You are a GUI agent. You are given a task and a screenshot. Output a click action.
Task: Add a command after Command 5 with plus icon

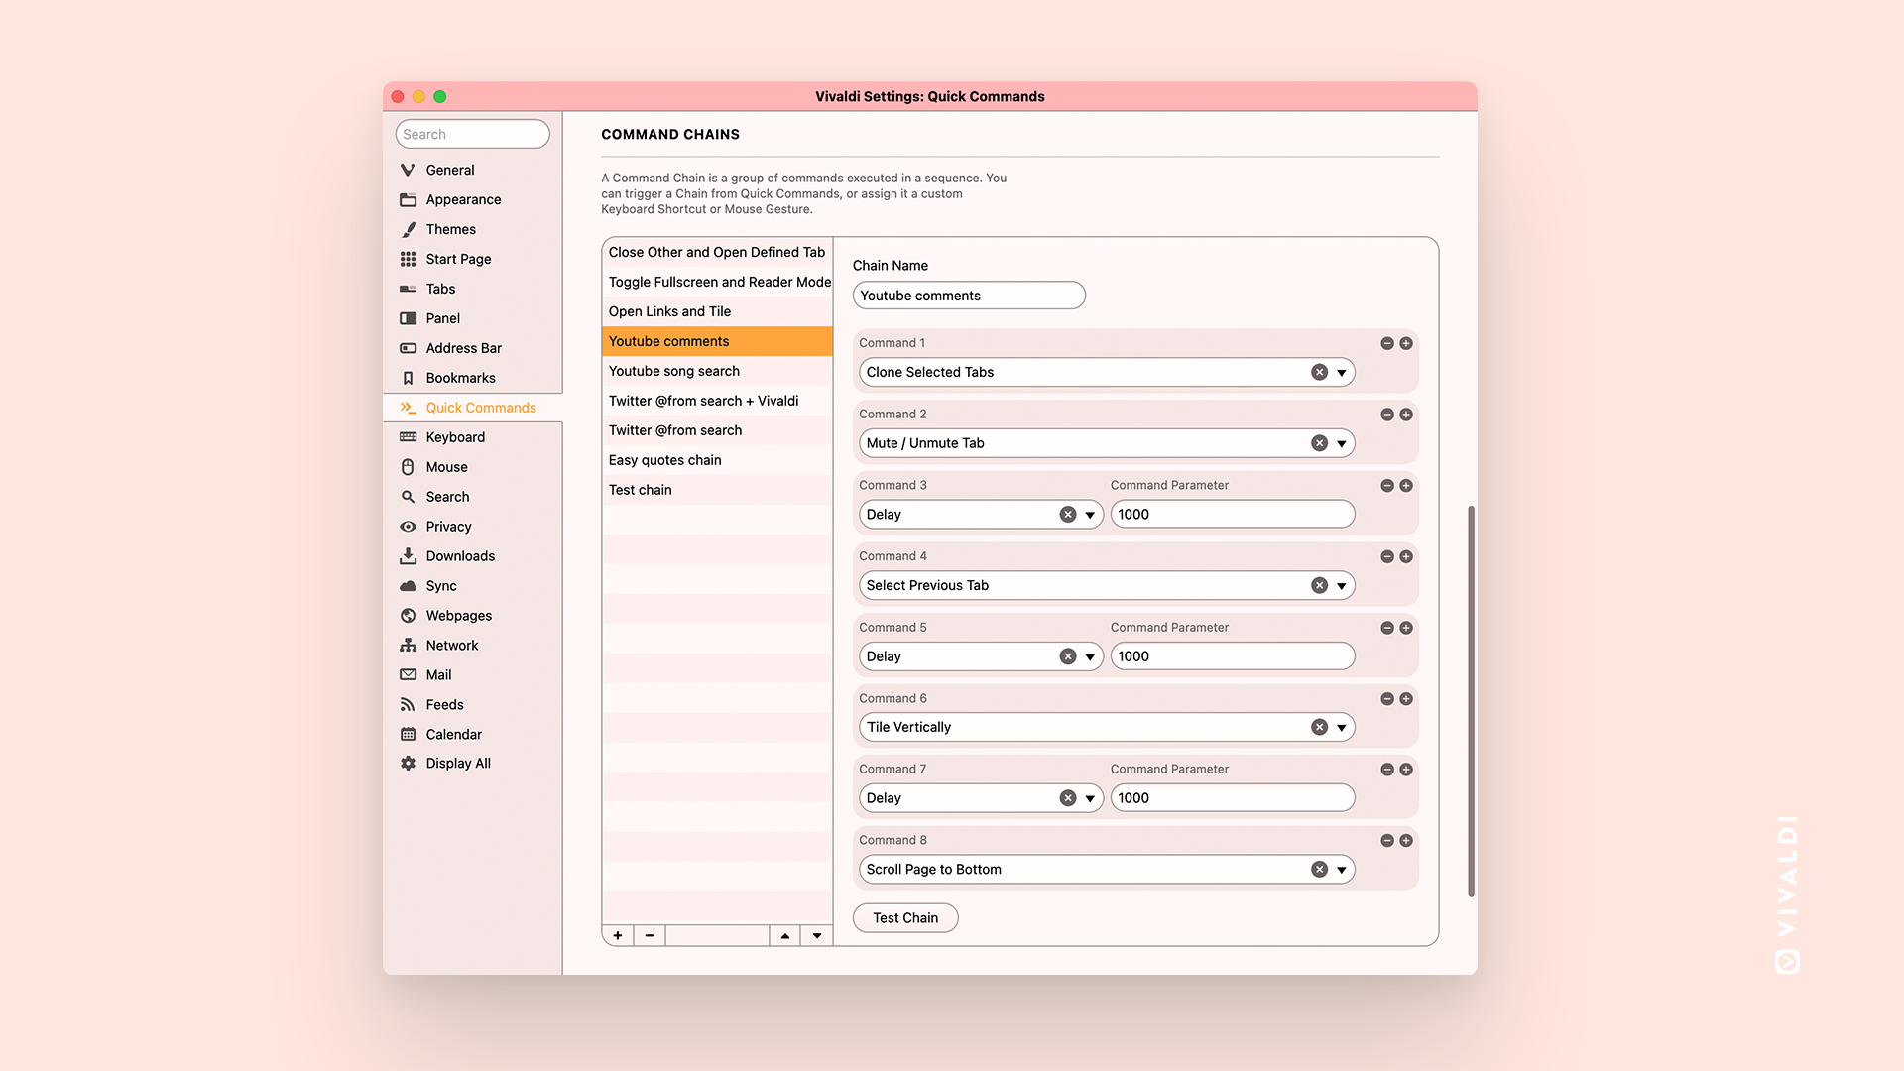click(x=1406, y=628)
